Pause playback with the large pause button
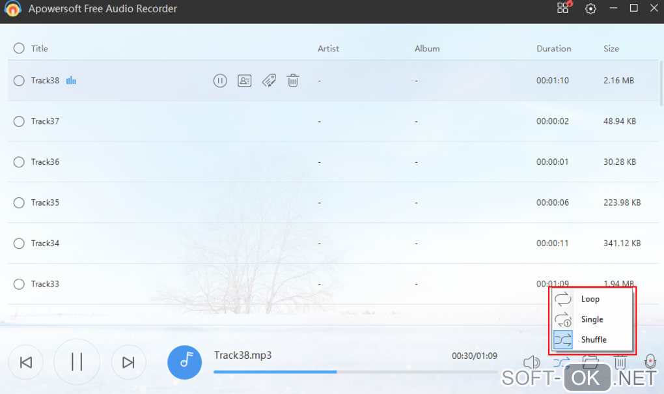 pos(77,362)
